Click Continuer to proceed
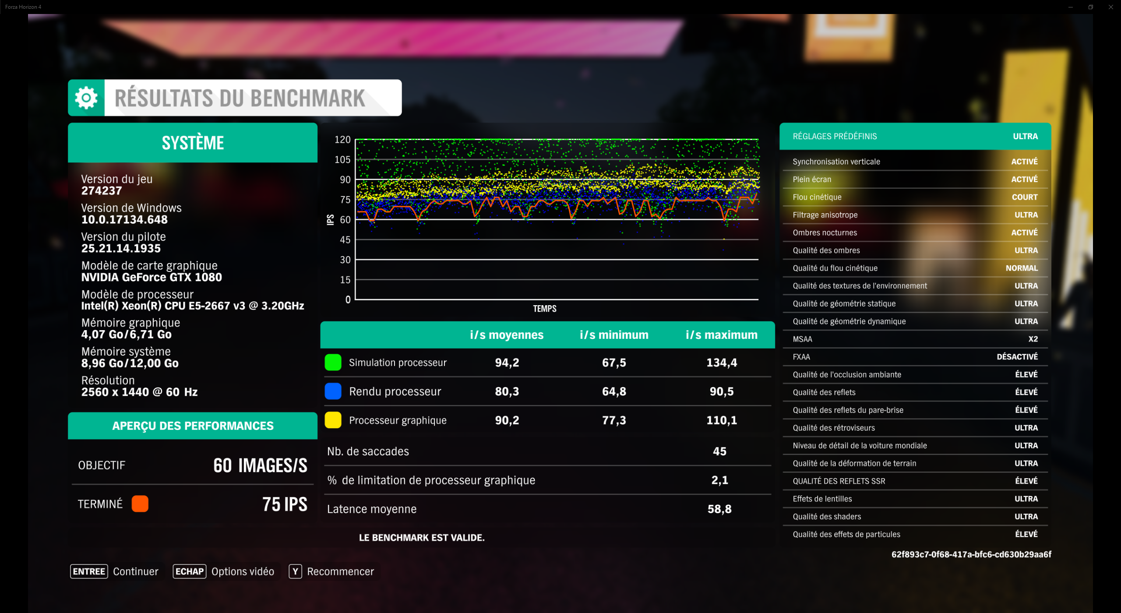The height and width of the screenshot is (613, 1121). 115,572
